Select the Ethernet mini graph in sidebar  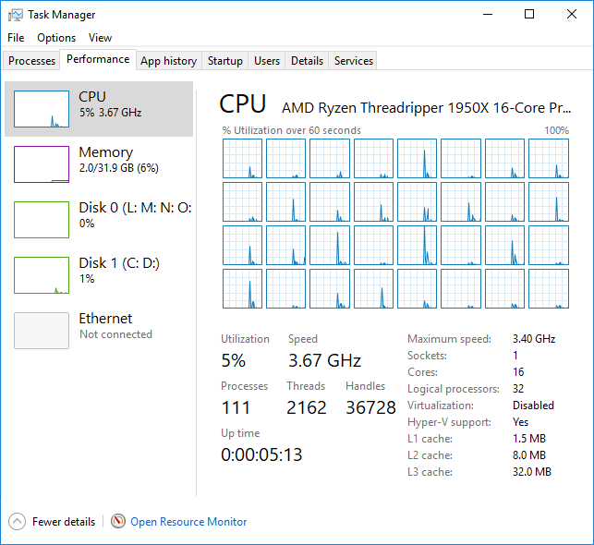(x=42, y=331)
